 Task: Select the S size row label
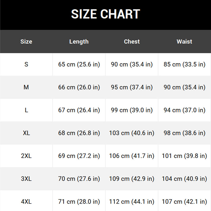pos(26,64)
